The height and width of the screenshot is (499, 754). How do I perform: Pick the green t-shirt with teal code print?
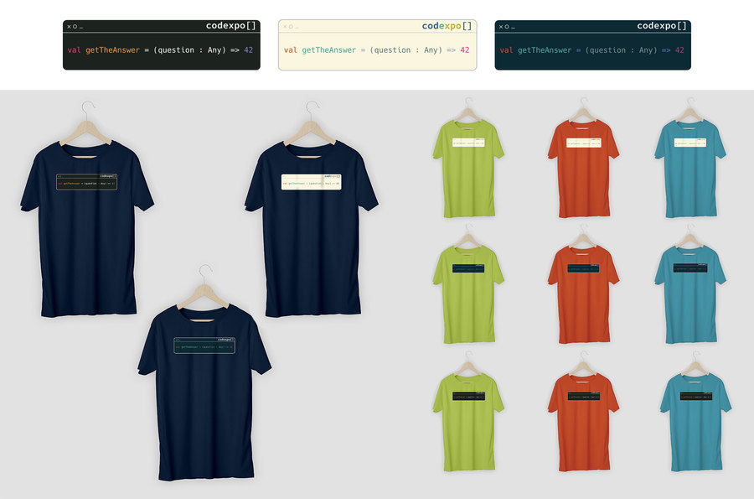tap(468, 294)
